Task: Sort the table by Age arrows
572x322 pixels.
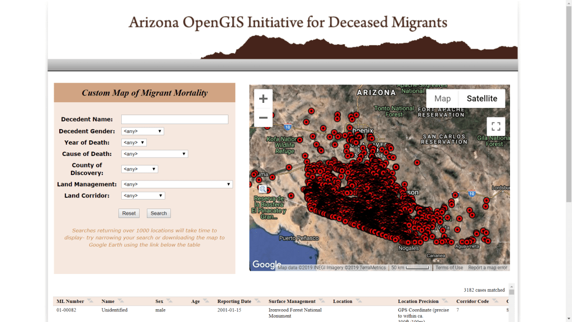Action: pos(206,301)
